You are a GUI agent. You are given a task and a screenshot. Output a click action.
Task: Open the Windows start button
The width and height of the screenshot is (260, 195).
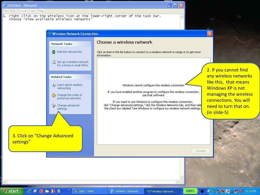[12, 191]
